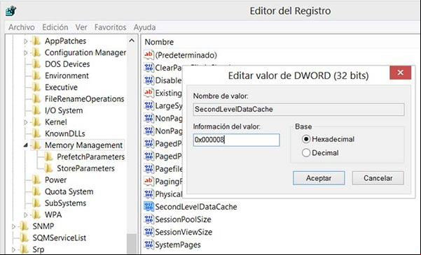Click the Registry Editor app icon
Screen dimensions: 421x255
click(11, 11)
